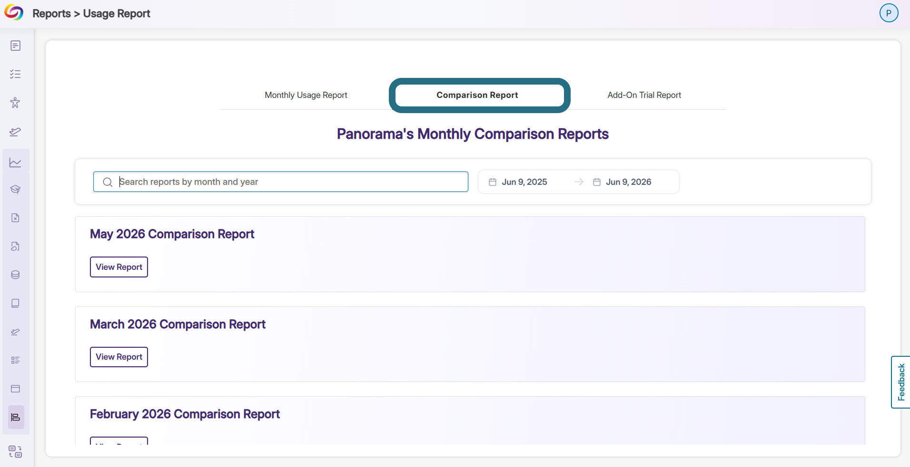
Task: Open the start date picker Jun 9, 2025
Action: point(524,182)
